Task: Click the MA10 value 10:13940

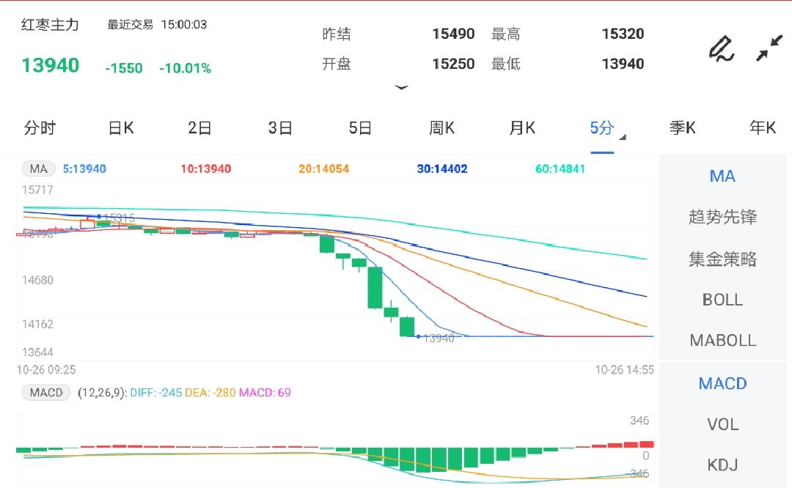Action: pos(205,169)
